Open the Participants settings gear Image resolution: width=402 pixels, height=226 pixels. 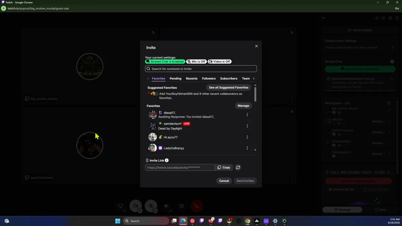pyautogui.click(x=389, y=103)
